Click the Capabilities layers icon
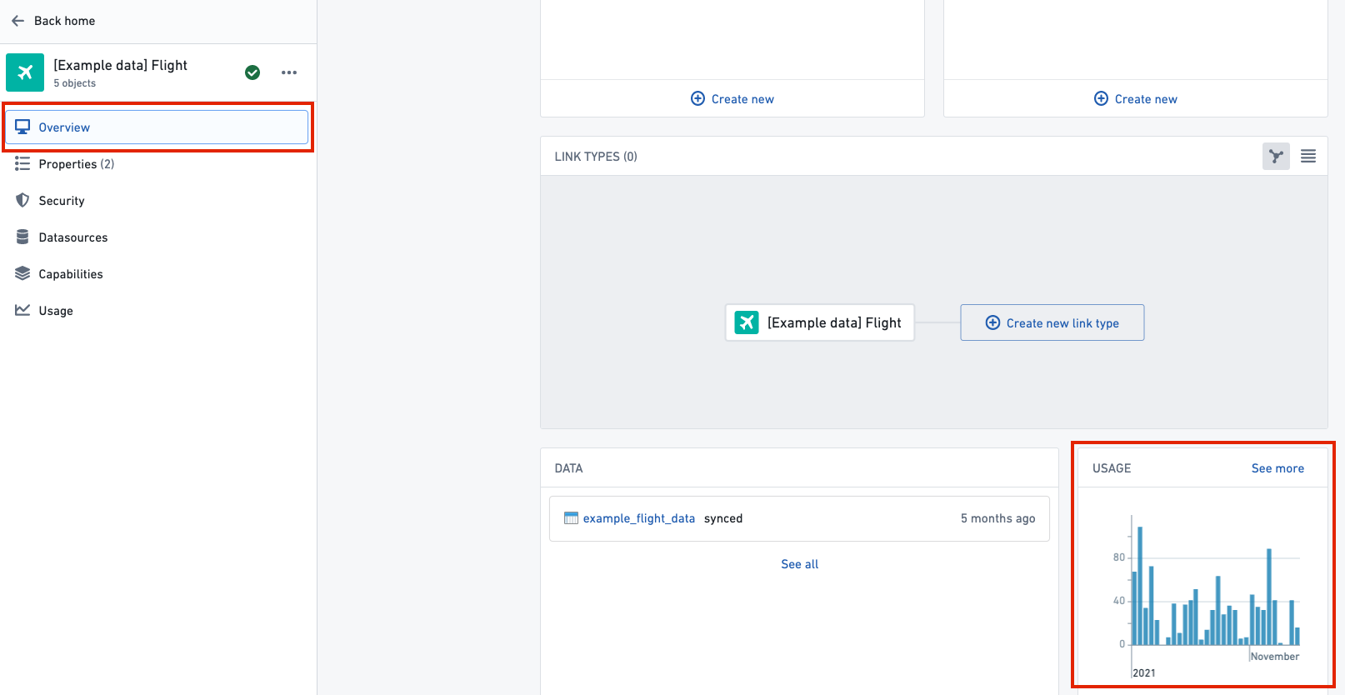 (x=22, y=274)
